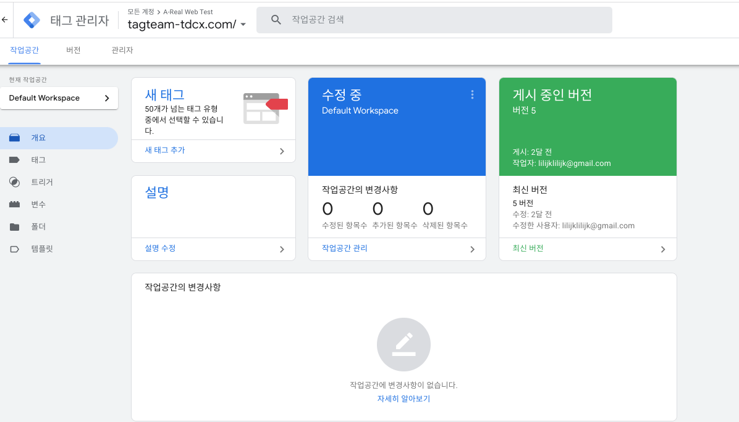Click the 수정된 항목수 count
Viewport: 739px width, 422px height.
pyautogui.click(x=327, y=209)
